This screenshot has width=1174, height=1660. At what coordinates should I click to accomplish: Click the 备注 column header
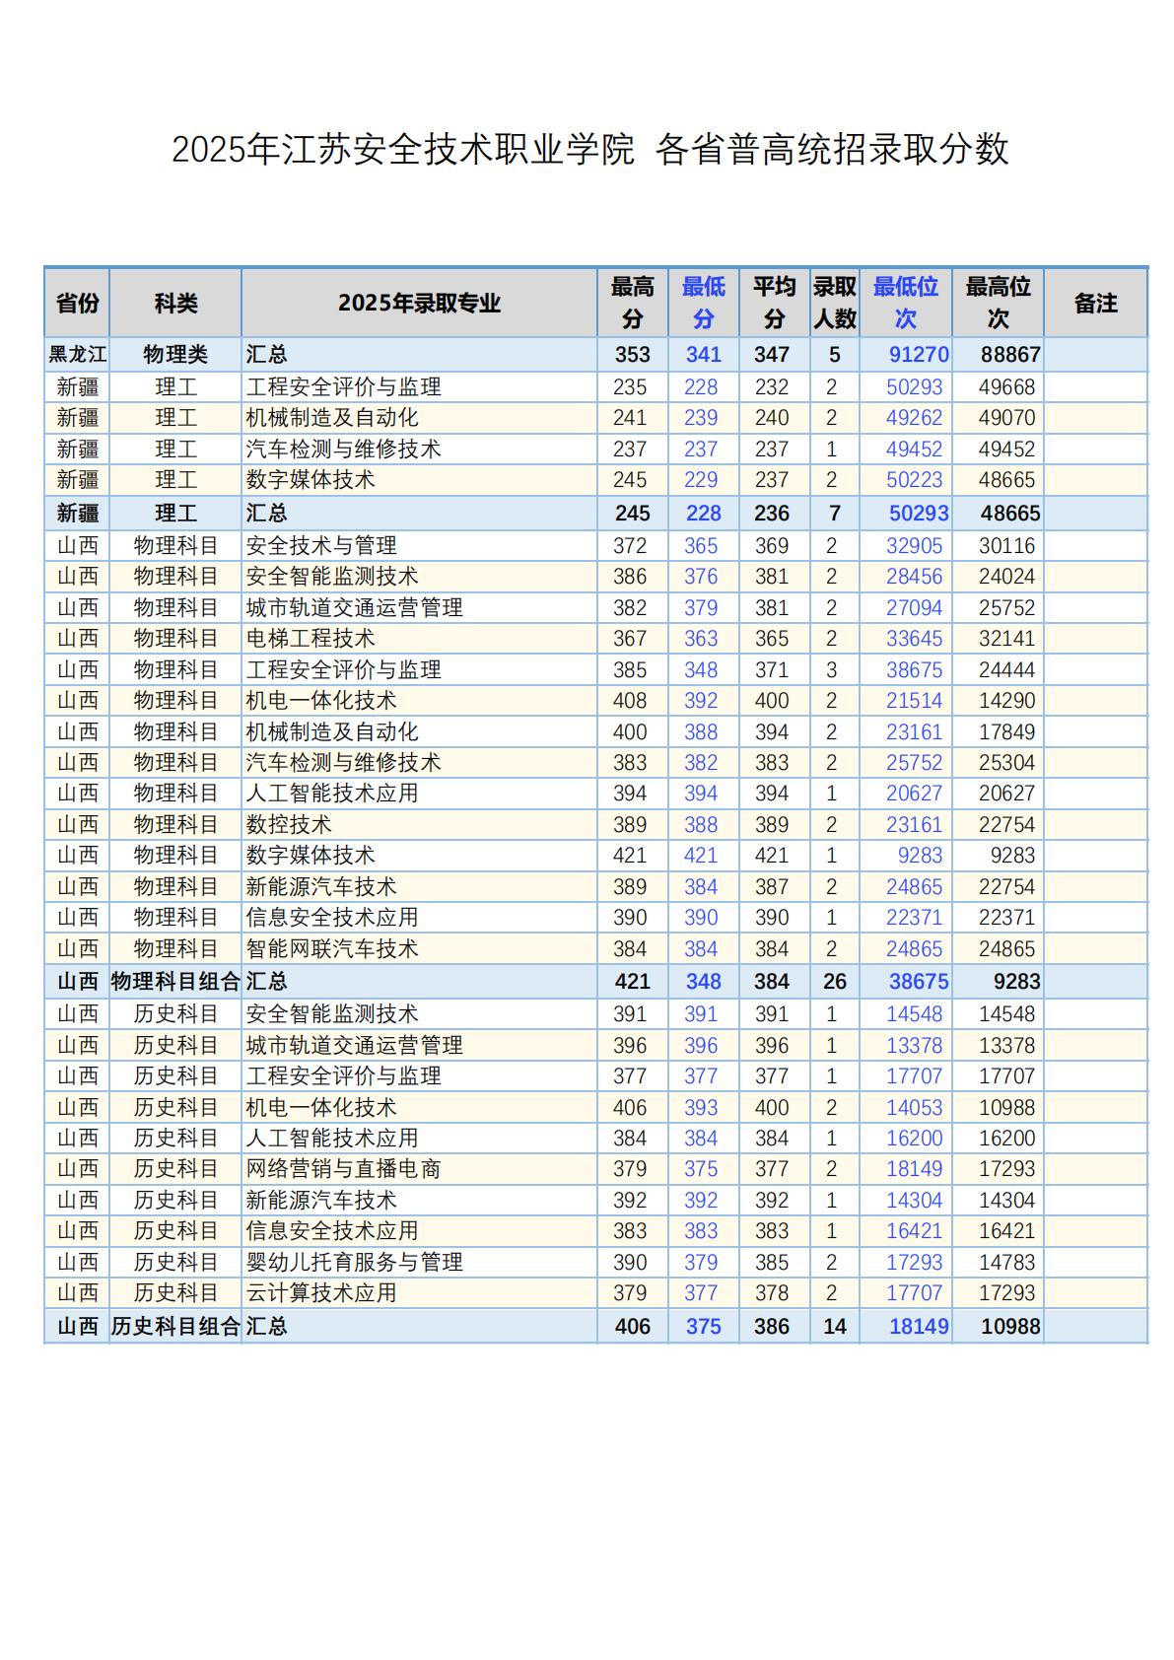tap(1095, 303)
